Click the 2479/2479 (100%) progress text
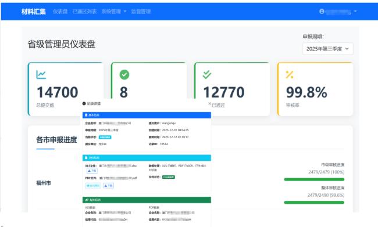The width and height of the screenshot is (378, 227). pos(326,172)
